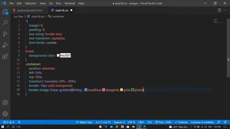Show hidden system tray icons chevron
The image size is (230, 129).
191,126
